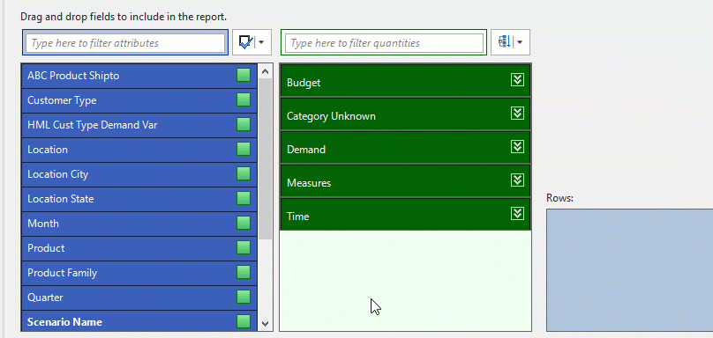Select the HML Cust Type Demand Var label
Screen dimensions: 713x338
point(93,125)
